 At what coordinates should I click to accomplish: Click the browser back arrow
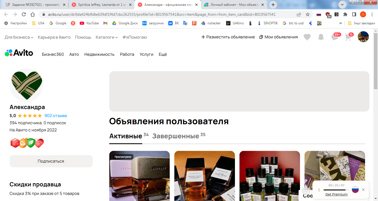tap(6, 14)
